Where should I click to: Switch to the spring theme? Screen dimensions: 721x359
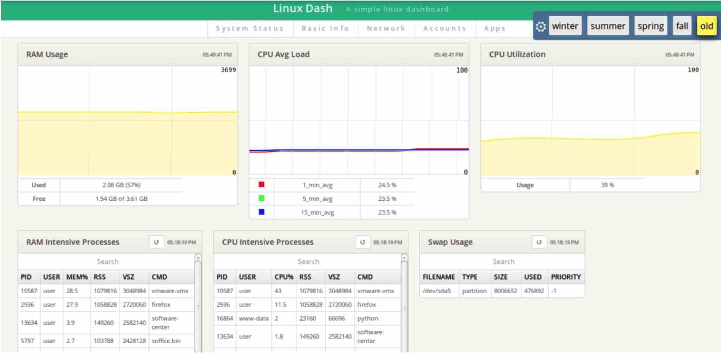[x=650, y=26]
